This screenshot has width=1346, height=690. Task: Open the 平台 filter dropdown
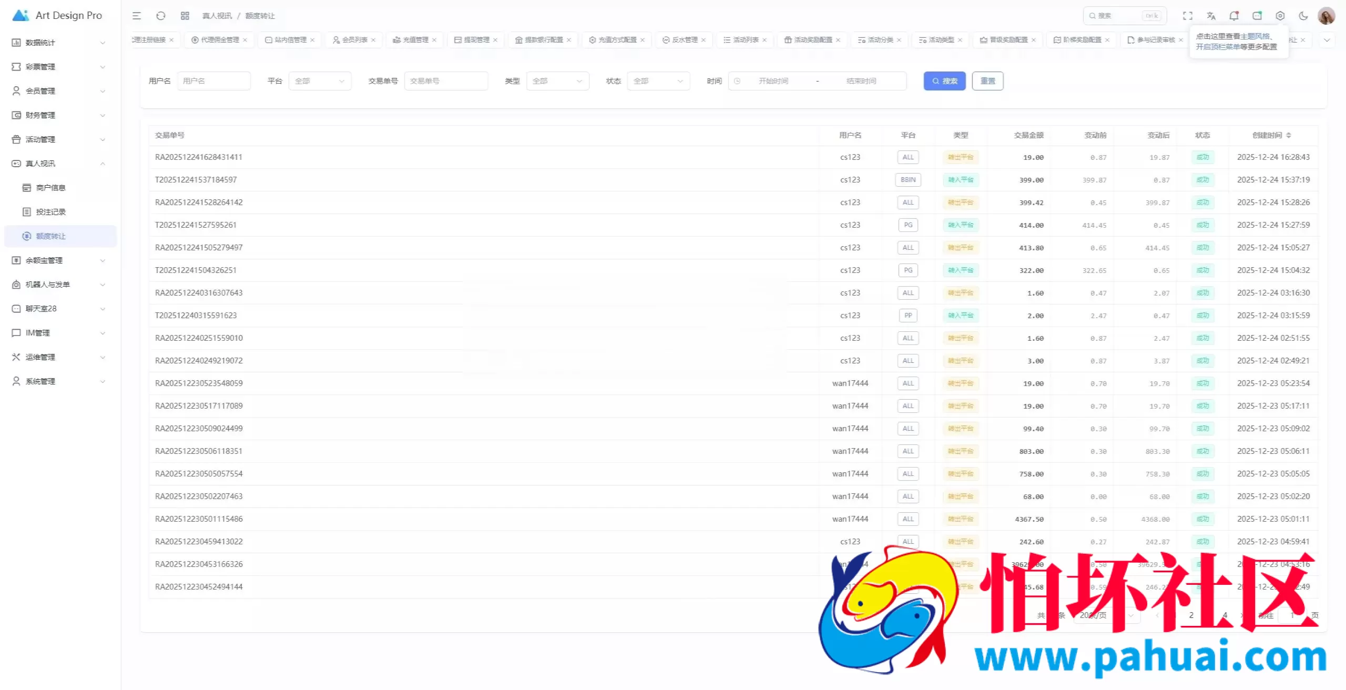(x=320, y=81)
